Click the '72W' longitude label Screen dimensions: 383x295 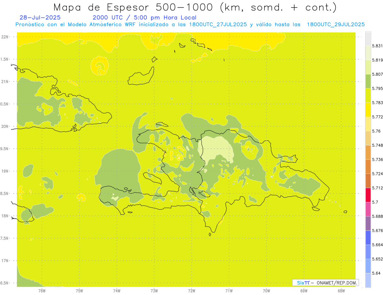coord(191,291)
